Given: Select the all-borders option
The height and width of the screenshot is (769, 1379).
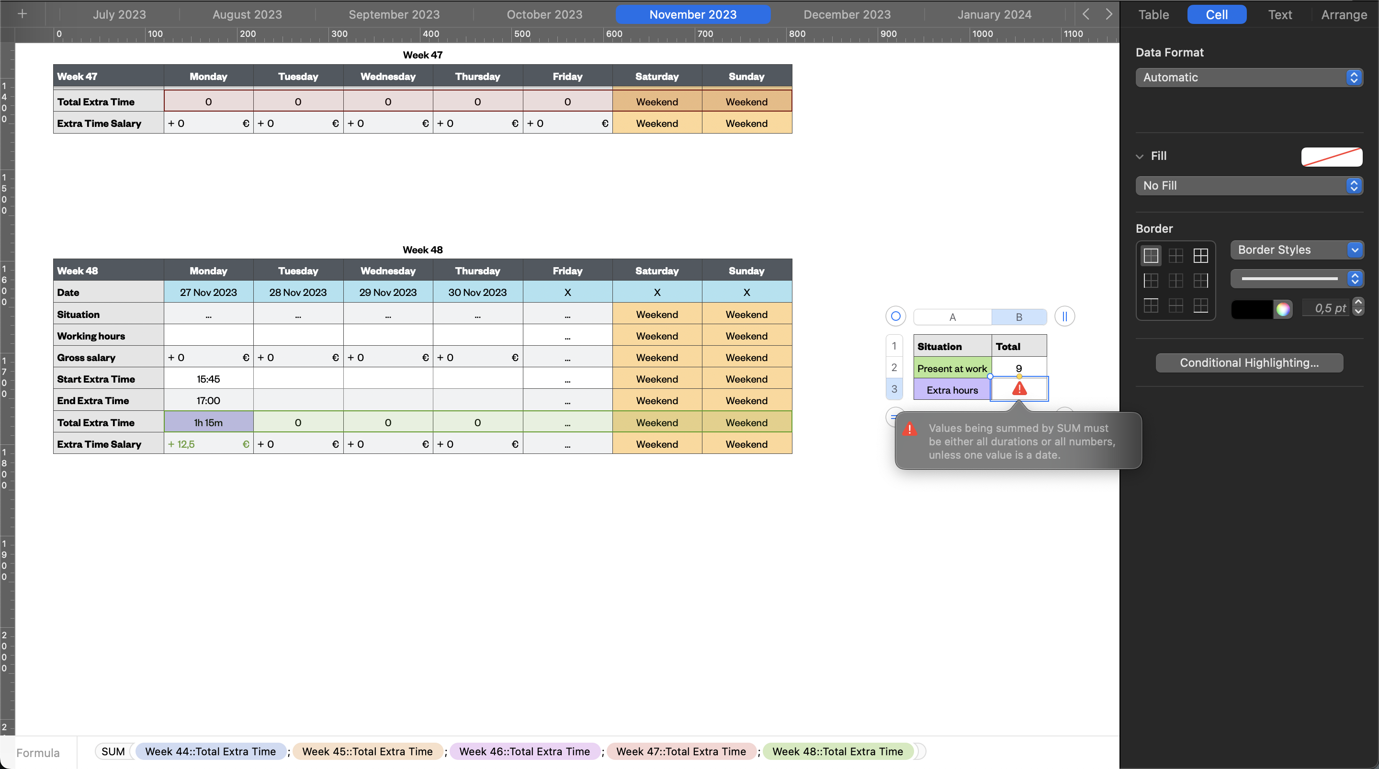Looking at the screenshot, I should point(1200,255).
